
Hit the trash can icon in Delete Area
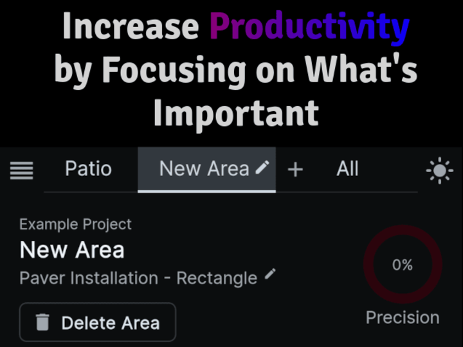point(42,322)
